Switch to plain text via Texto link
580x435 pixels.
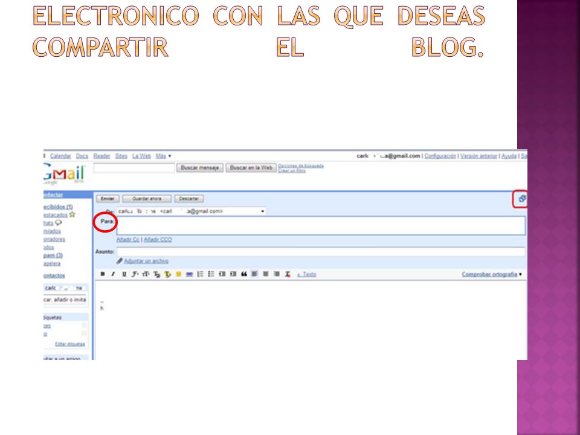pos(307,274)
